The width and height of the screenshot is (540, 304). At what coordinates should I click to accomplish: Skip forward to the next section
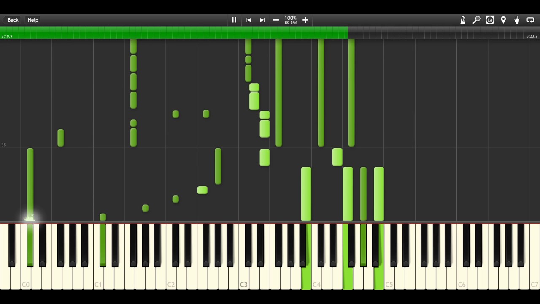262,20
